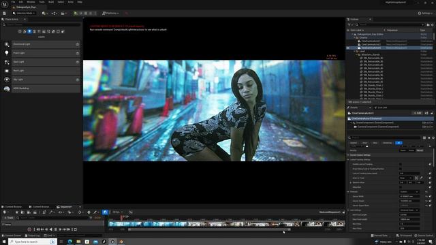Open the Sequencer frame rate dropdown
The height and width of the screenshot is (245, 436).
[117, 212]
